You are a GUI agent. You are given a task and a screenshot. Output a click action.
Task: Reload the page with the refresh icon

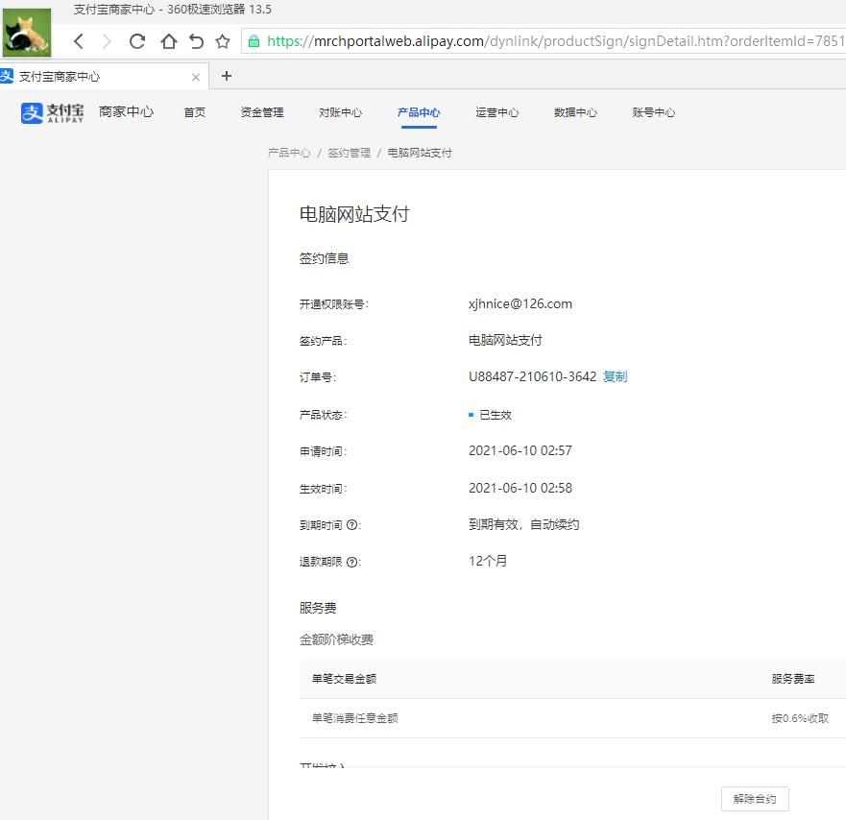pos(137,41)
